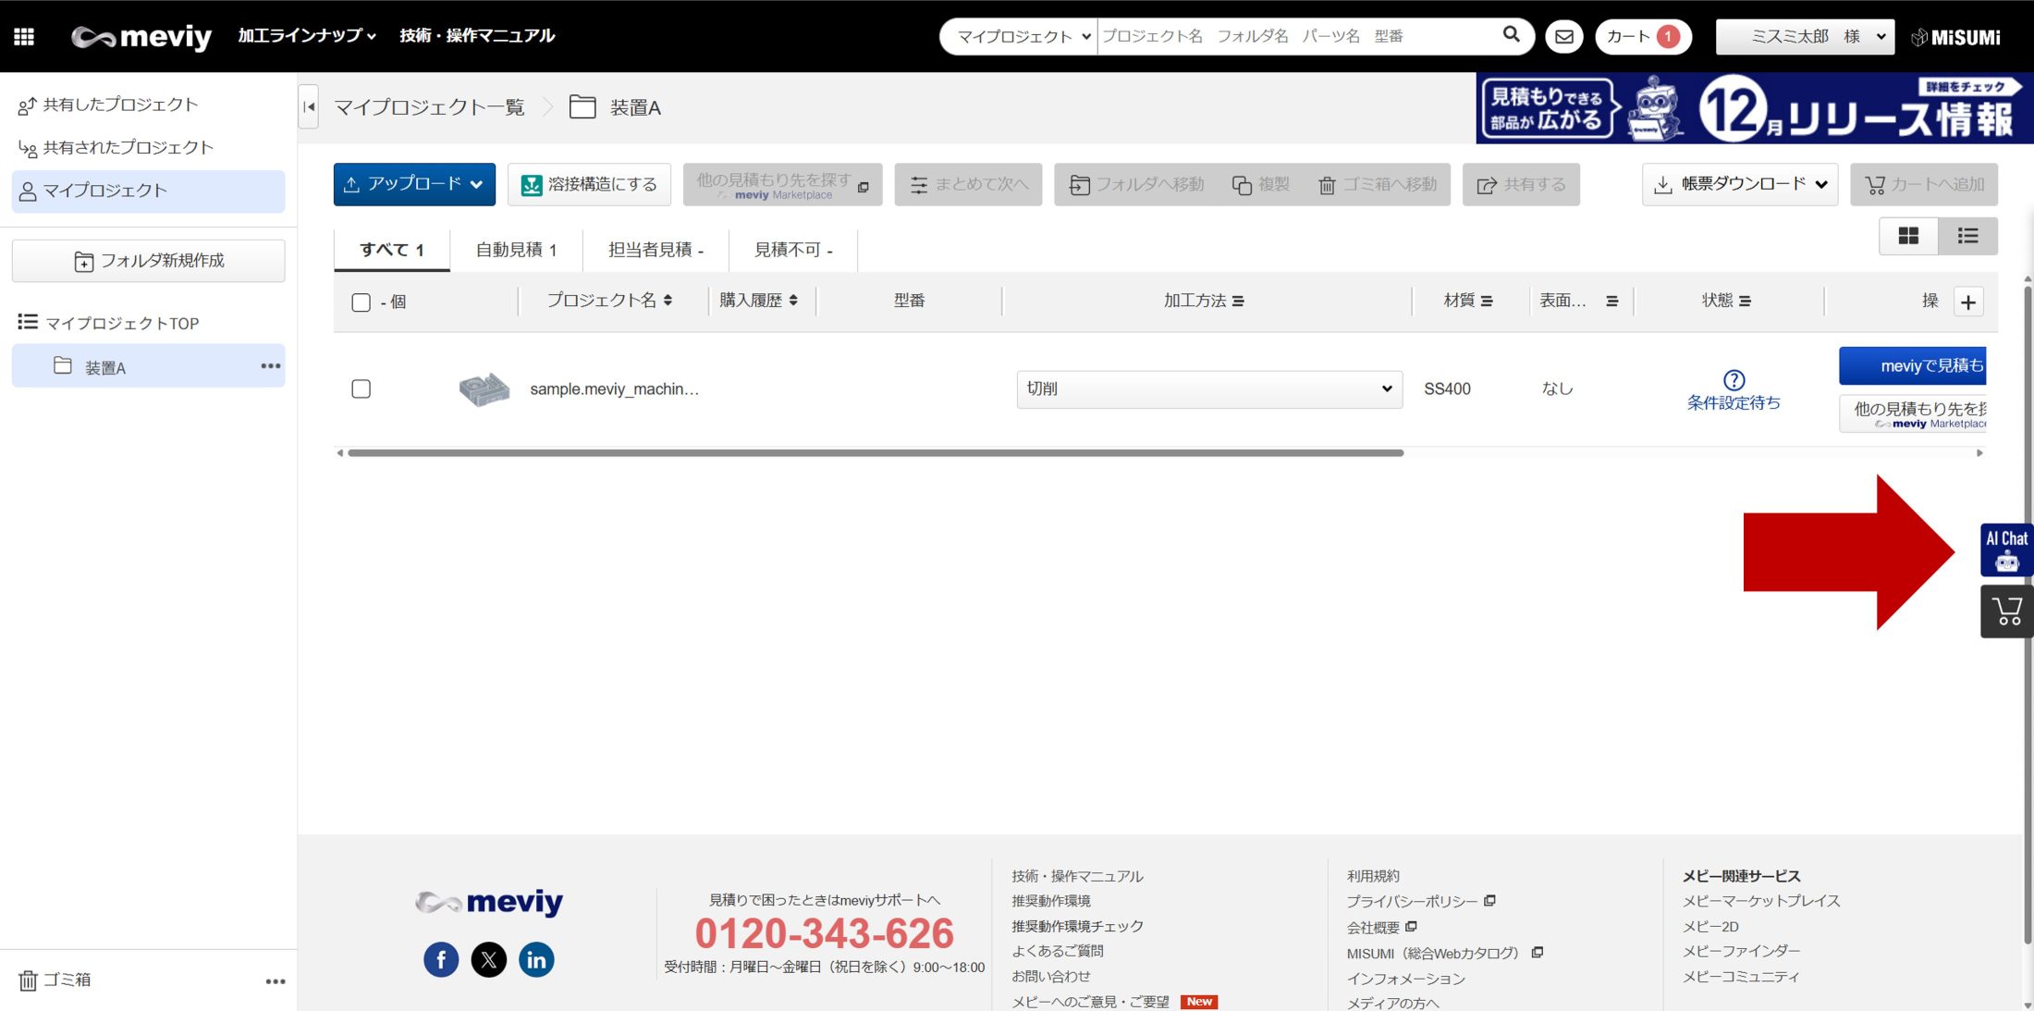Check the select-all checkbox in table header
The width and height of the screenshot is (2034, 1011).
click(x=361, y=302)
